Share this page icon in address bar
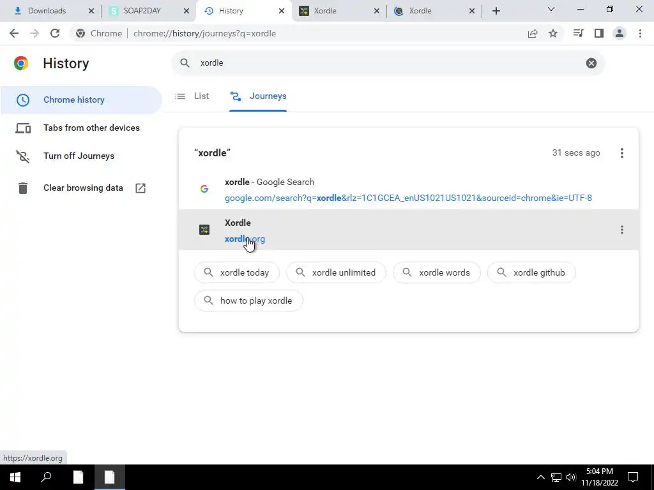This screenshot has width=654, height=490. pos(533,33)
